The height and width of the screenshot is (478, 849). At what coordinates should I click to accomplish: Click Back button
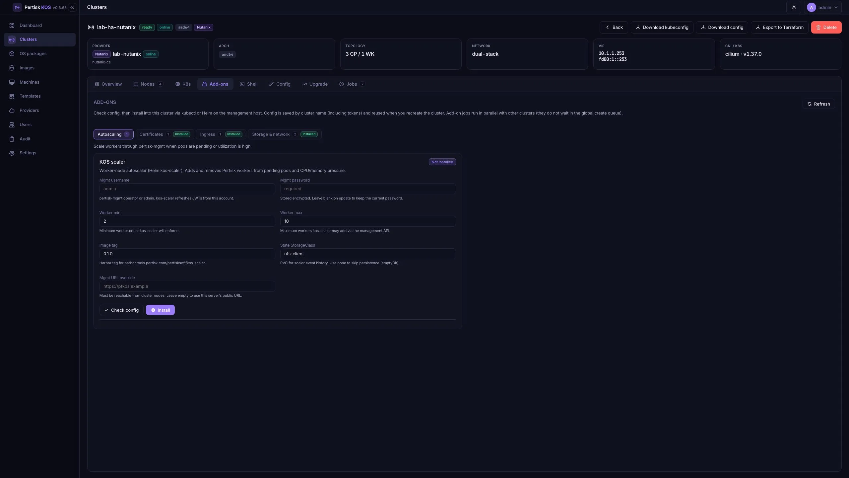click(x=614, y=27)
